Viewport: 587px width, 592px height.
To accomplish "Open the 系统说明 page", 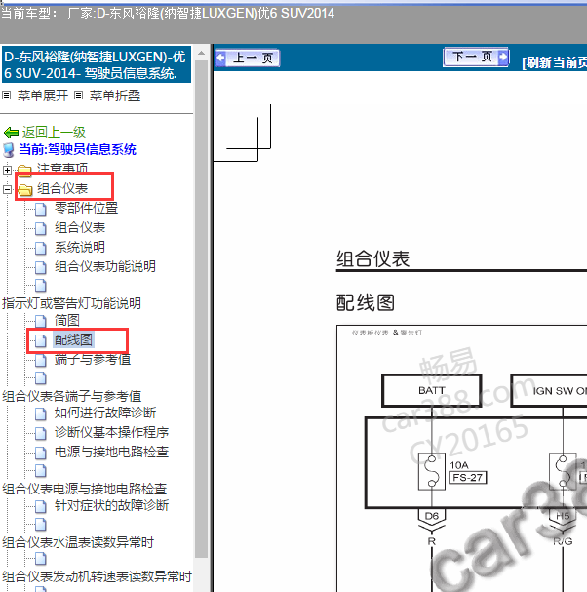I will click(80, 248).
